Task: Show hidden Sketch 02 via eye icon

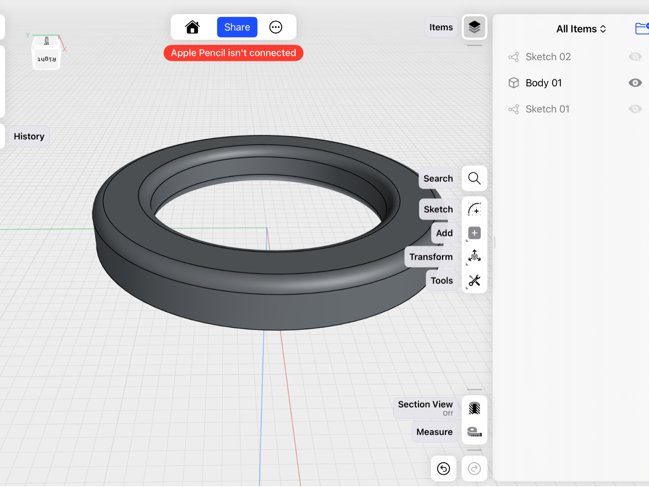Action: [635, 57]
